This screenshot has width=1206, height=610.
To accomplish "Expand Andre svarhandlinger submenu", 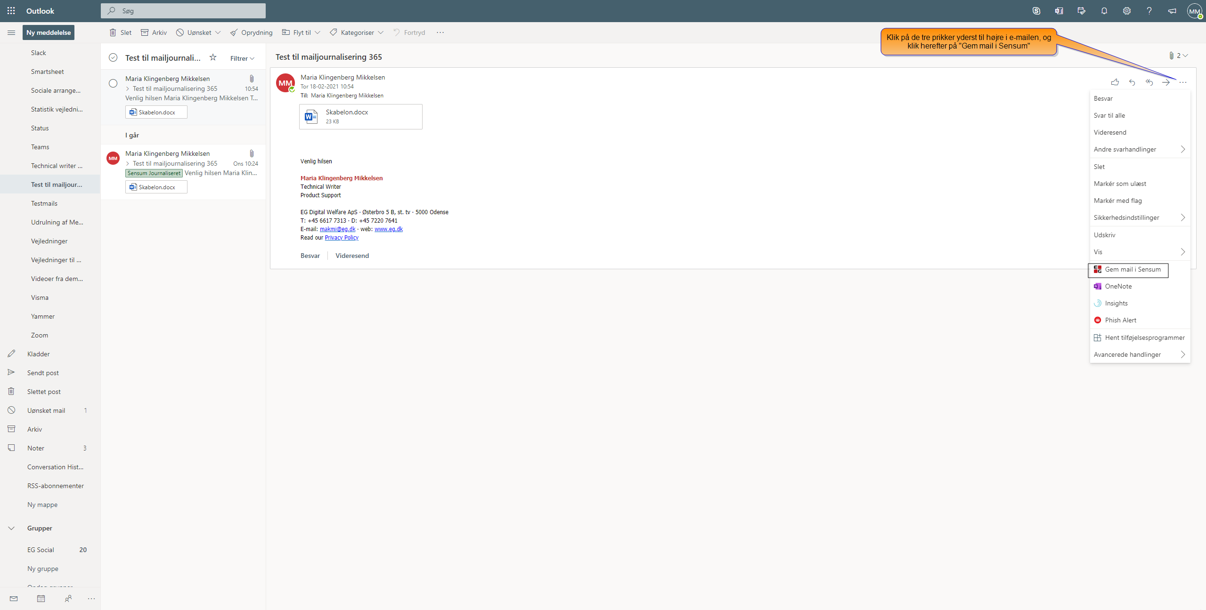I will [1140, 149].
